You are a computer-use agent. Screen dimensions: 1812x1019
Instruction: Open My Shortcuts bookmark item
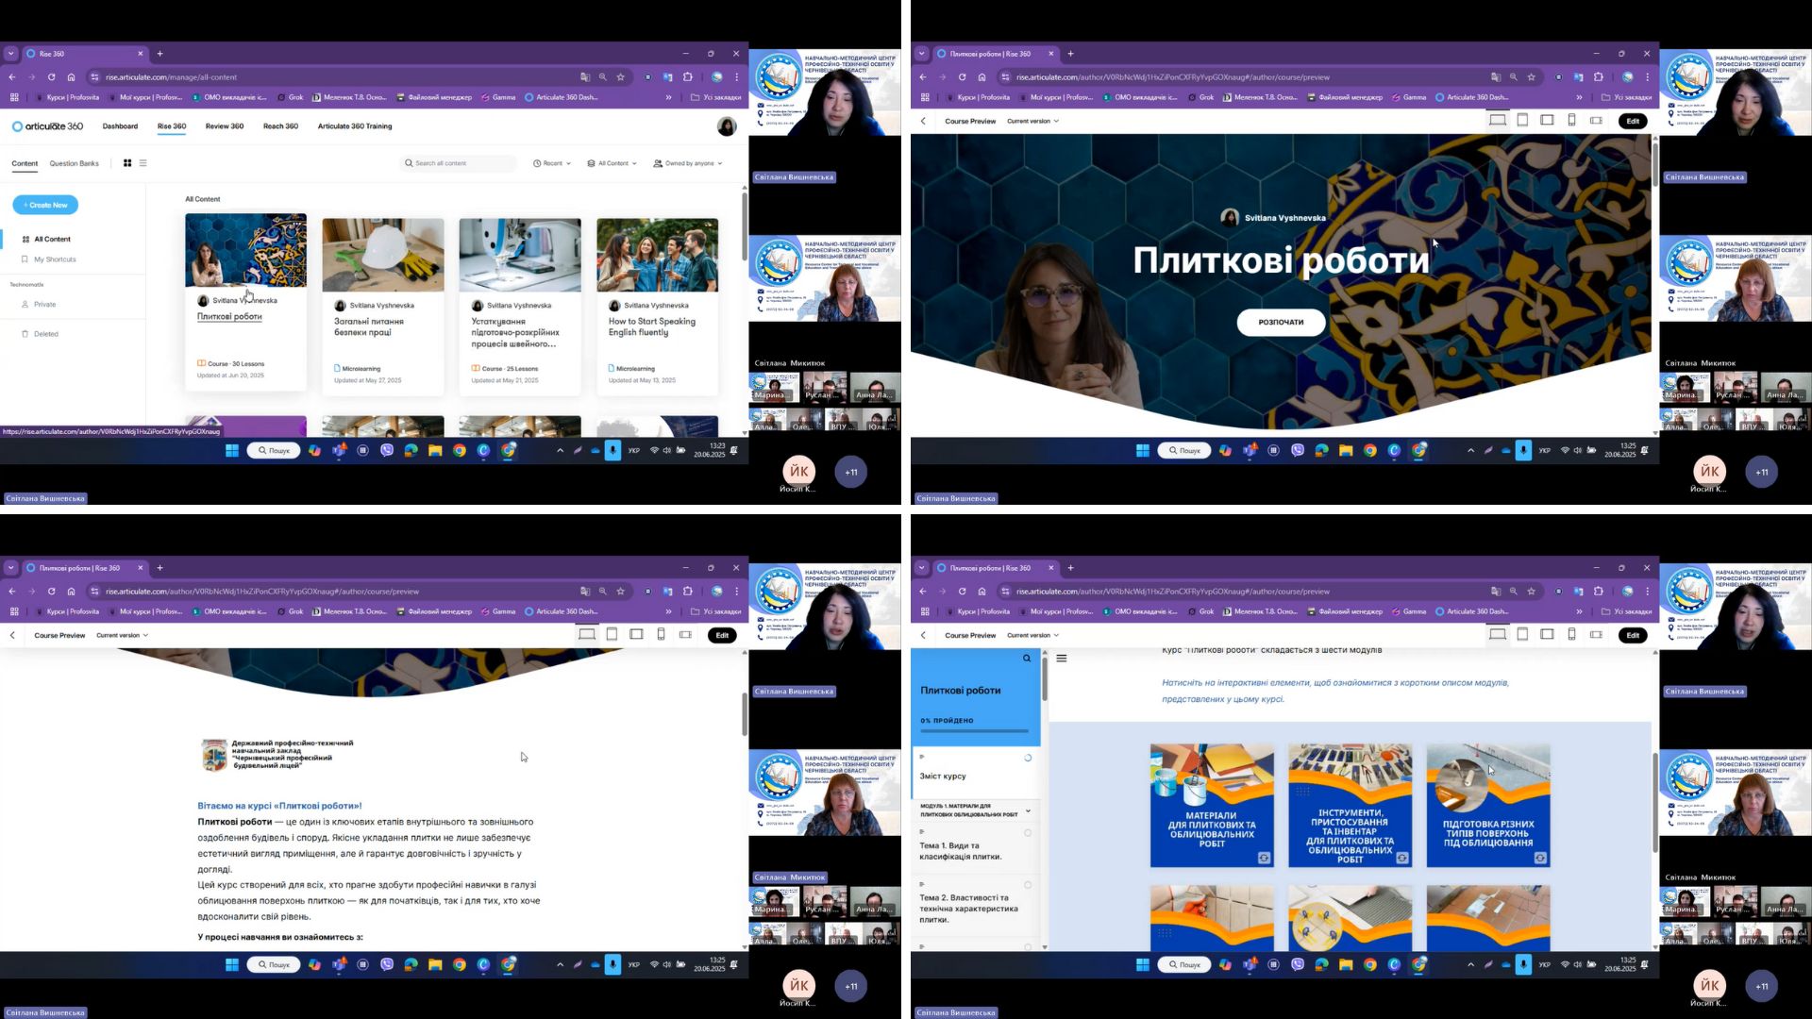[x=55, y=259]
